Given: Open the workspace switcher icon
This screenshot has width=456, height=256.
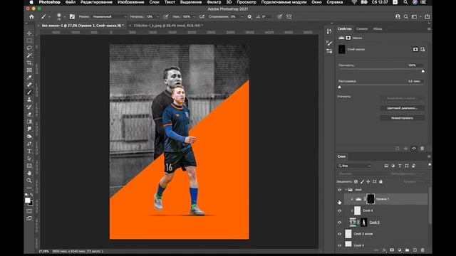Looking at the screenshot, I should pyautogui.click(x=415, y=17).
